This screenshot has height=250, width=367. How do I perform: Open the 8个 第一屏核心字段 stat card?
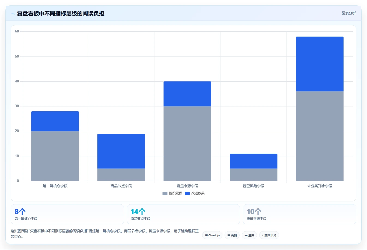point(67,214)
